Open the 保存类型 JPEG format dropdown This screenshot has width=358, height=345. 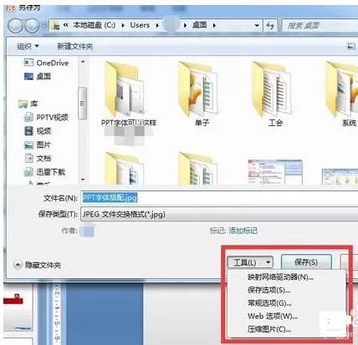coord(219,214)
